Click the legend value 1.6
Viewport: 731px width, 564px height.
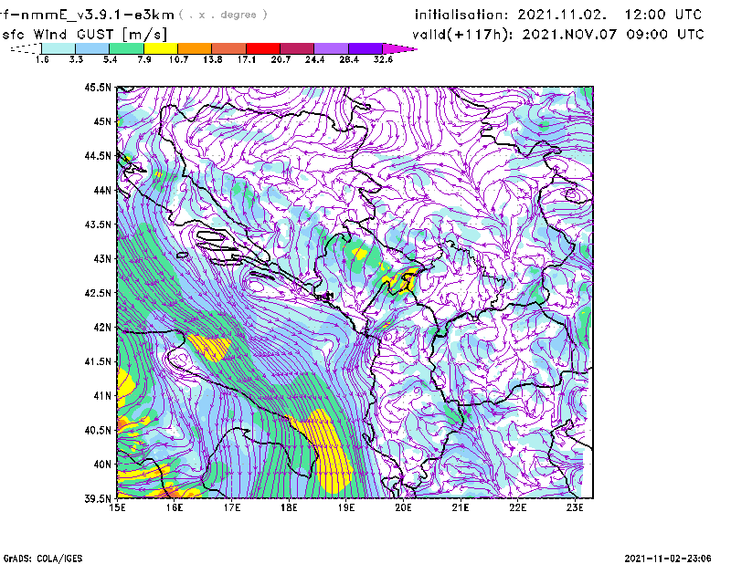[42, 59]
